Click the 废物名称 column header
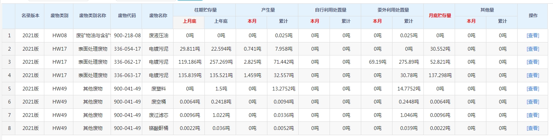Image resolution: width=553 pixels, height=140 pixels. click(158, 16)
